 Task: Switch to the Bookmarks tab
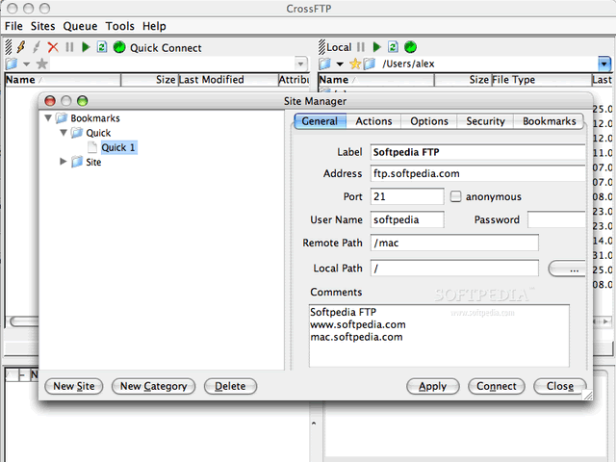tap(549, 121)
